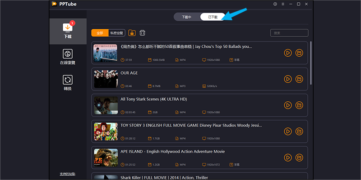Switch to the 已下載 tab

coord(213,17)
